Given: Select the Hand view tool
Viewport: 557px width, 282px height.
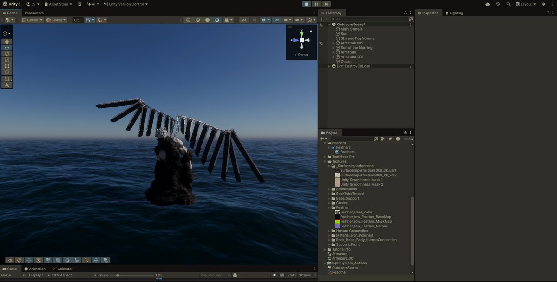Looking at the screenshot, I should [7, 42].
